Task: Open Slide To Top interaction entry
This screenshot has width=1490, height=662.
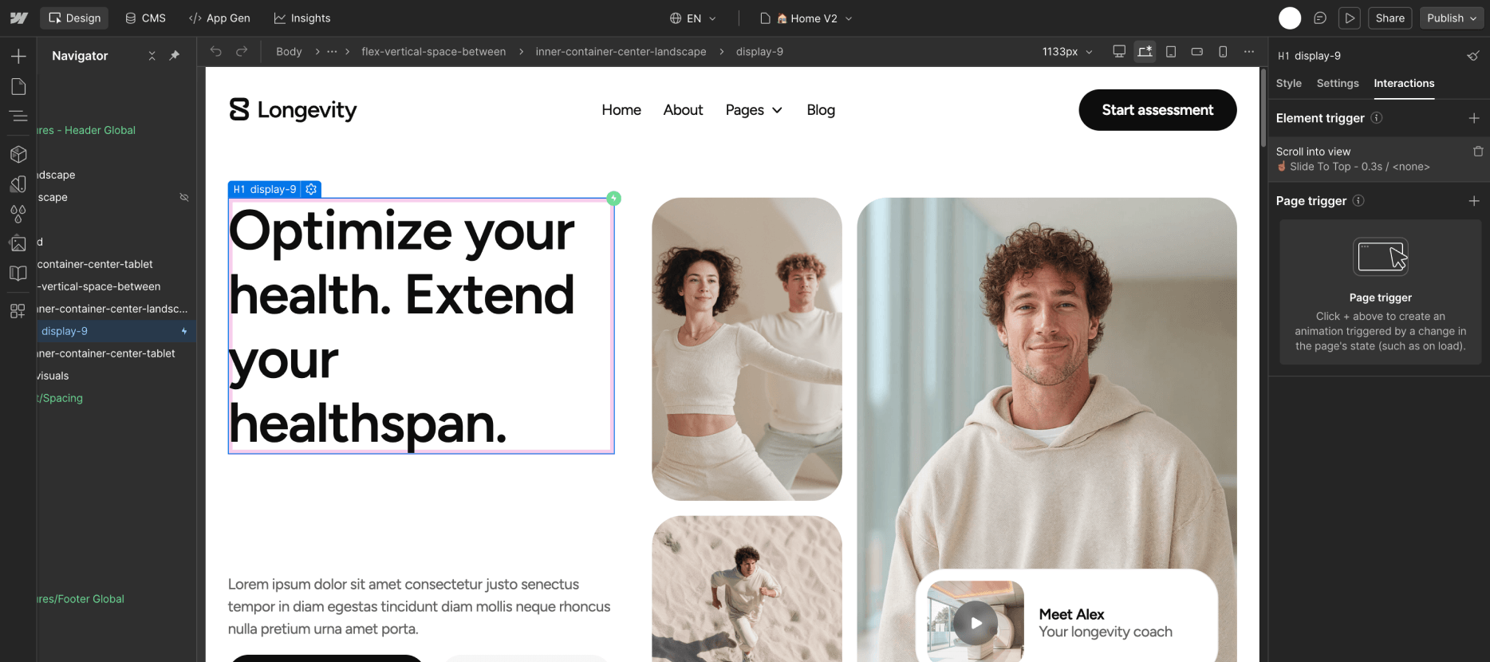Action: click(1359, 167)
